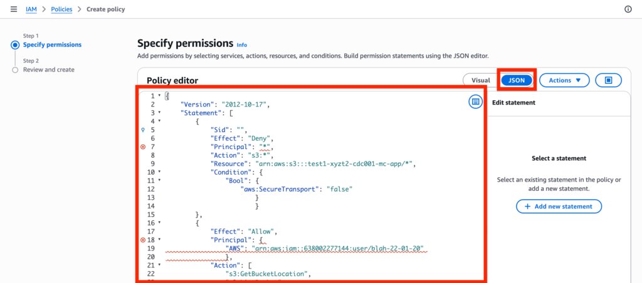Click the lightbulb hint icon on line 5
The height and width of the screenshot is (283, 642).
(143, 130)
